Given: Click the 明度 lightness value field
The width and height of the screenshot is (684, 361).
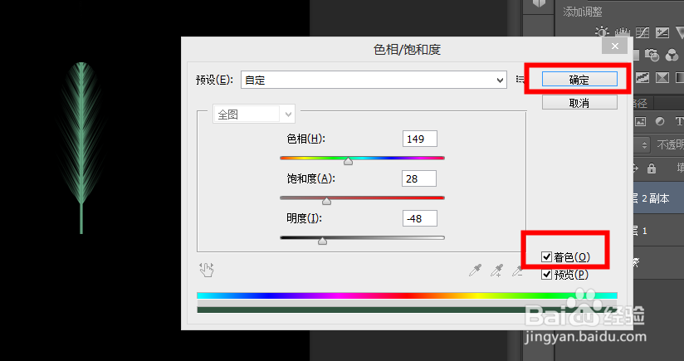Looking at the screenshot, I should click(x=420, y=218).
